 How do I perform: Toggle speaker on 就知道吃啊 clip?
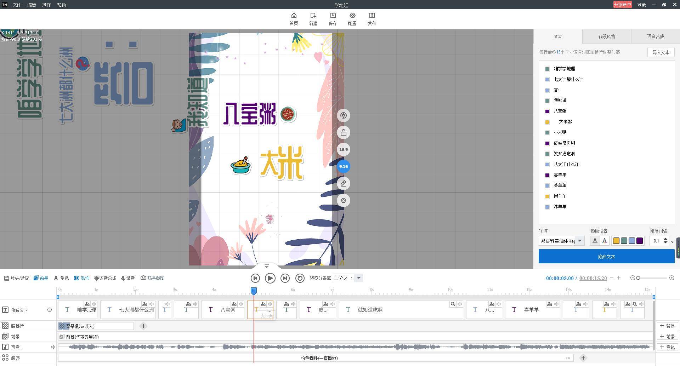pyautogui.click(x=459, y=304)
